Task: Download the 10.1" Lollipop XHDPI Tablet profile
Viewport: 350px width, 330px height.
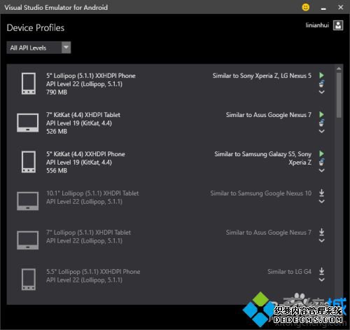Action: [x=321, y=193]
